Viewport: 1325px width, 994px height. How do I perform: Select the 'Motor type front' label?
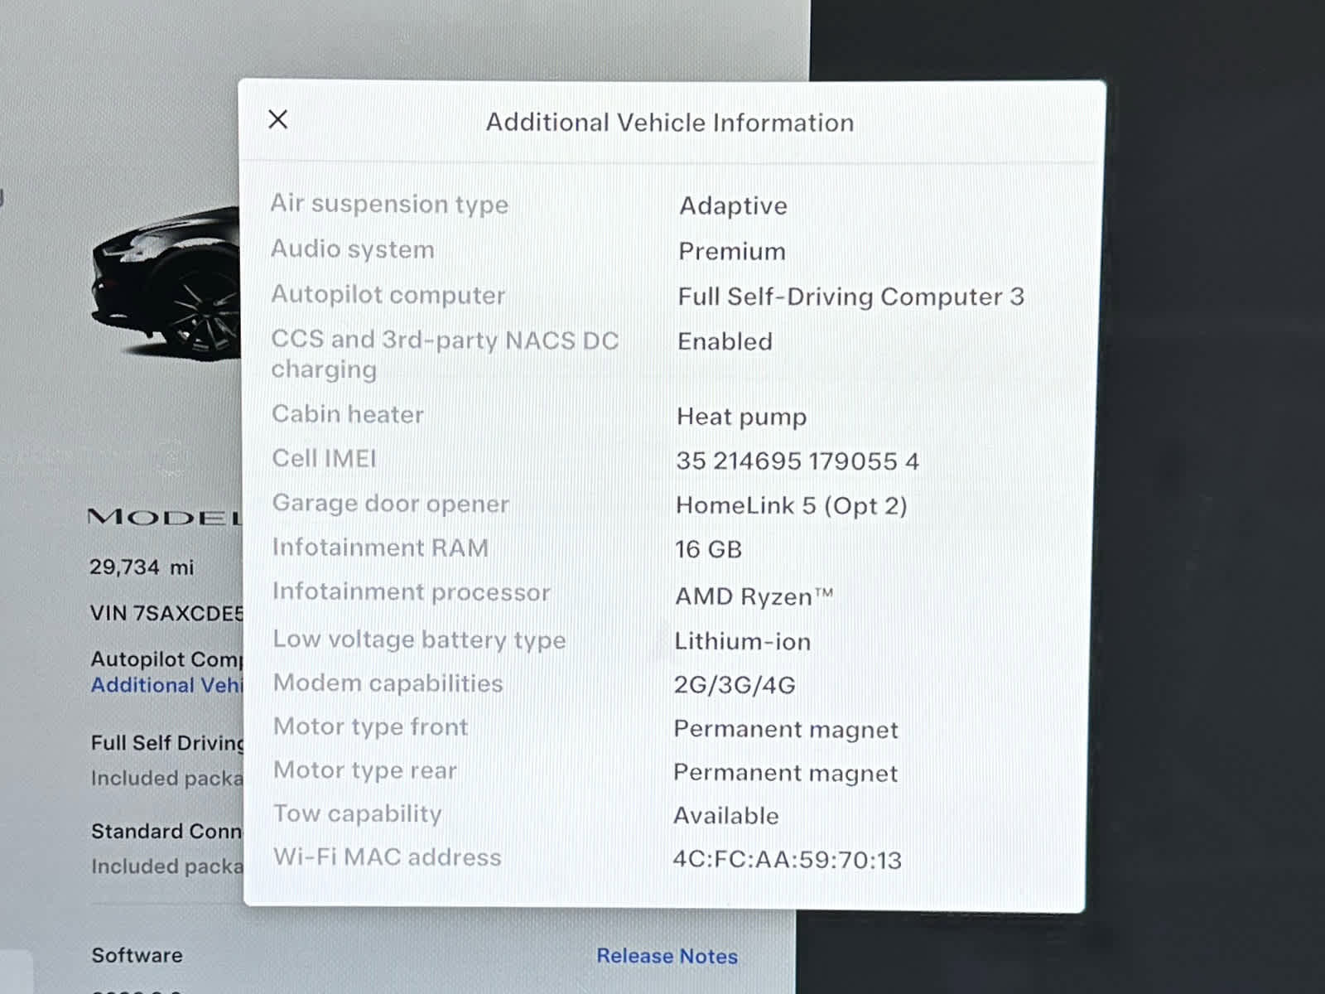[370, 726]
